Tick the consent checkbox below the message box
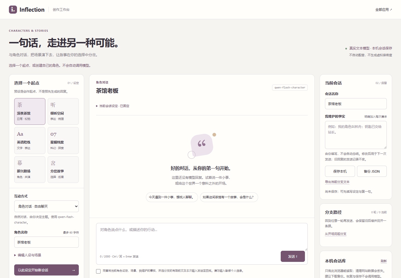The width and height of the screenshot is (401, 278). 98,271
